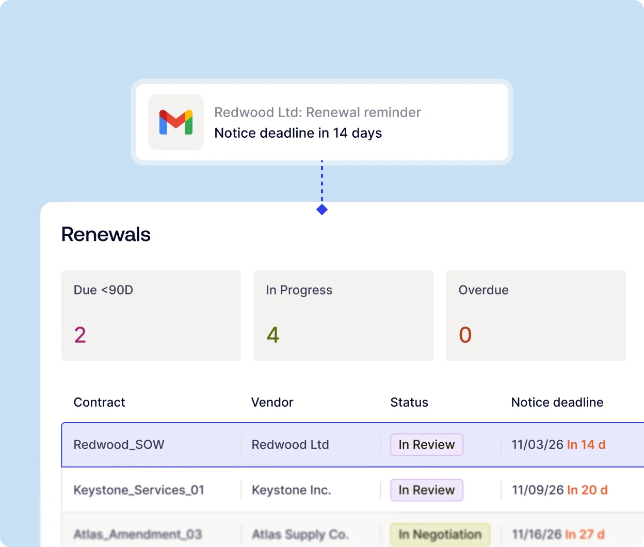Click the Gmail icon in the notification
This screenshot has height=547, width=644.
pos(176,122)
